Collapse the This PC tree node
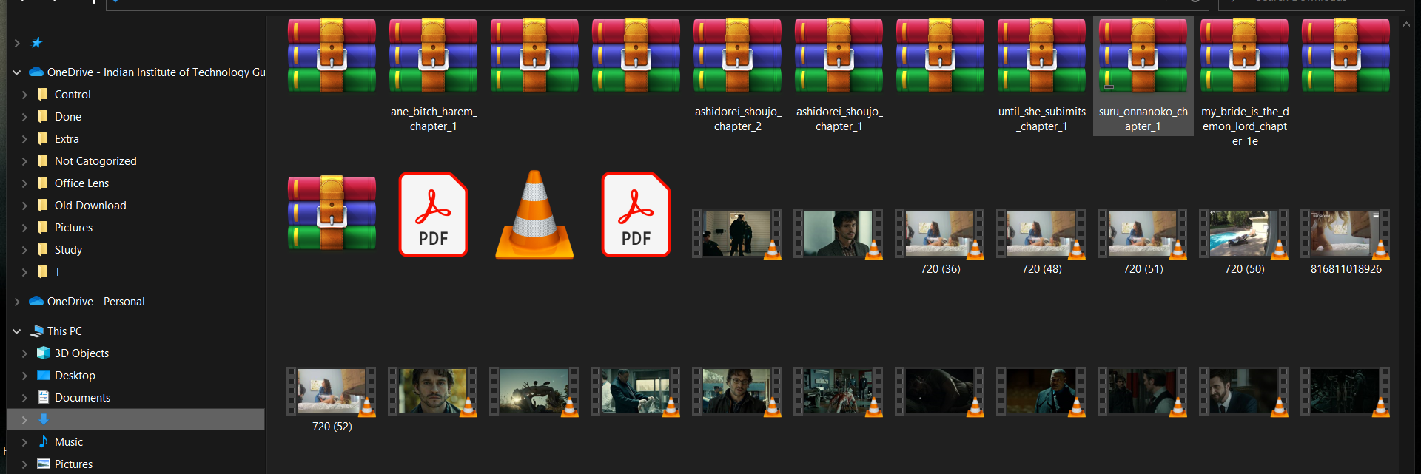Viewport: 1421px width, 474px height. [16, 331]
